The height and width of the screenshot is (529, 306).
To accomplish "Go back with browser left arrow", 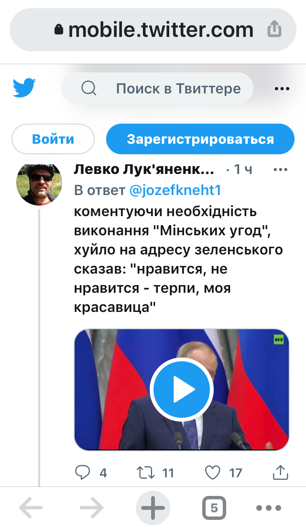I will click(x=31, y=507).
